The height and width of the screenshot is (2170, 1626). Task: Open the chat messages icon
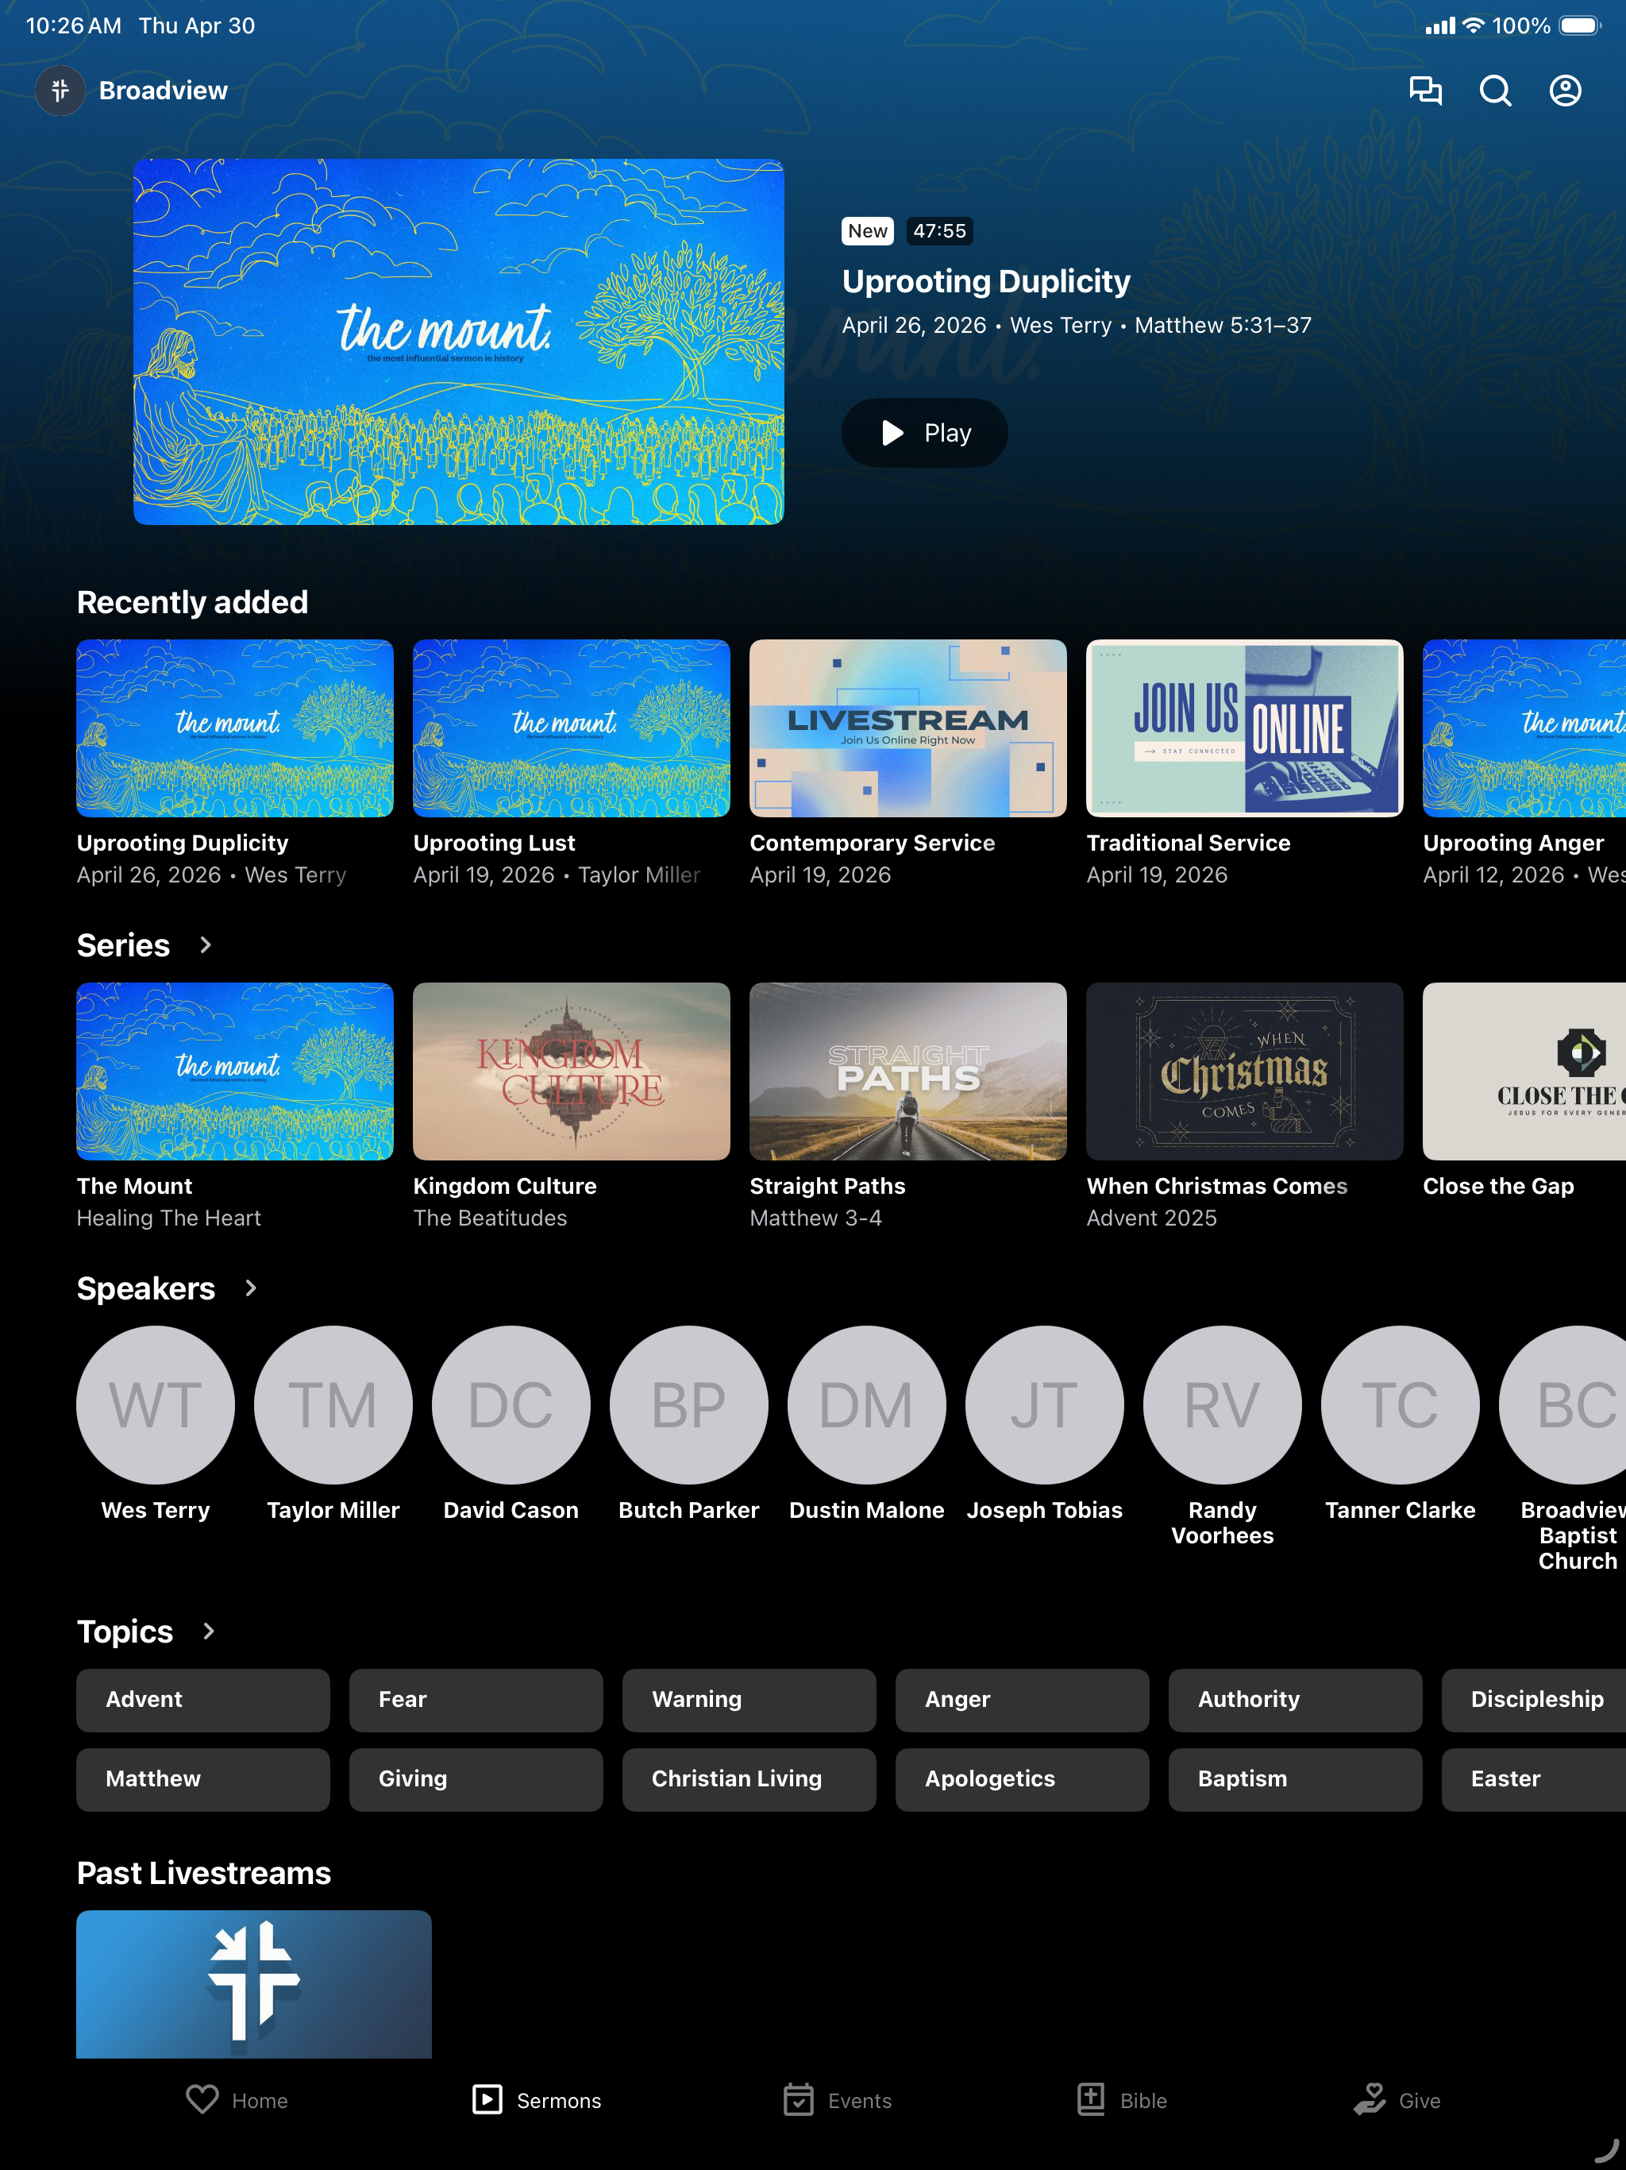coord(1425,91)
